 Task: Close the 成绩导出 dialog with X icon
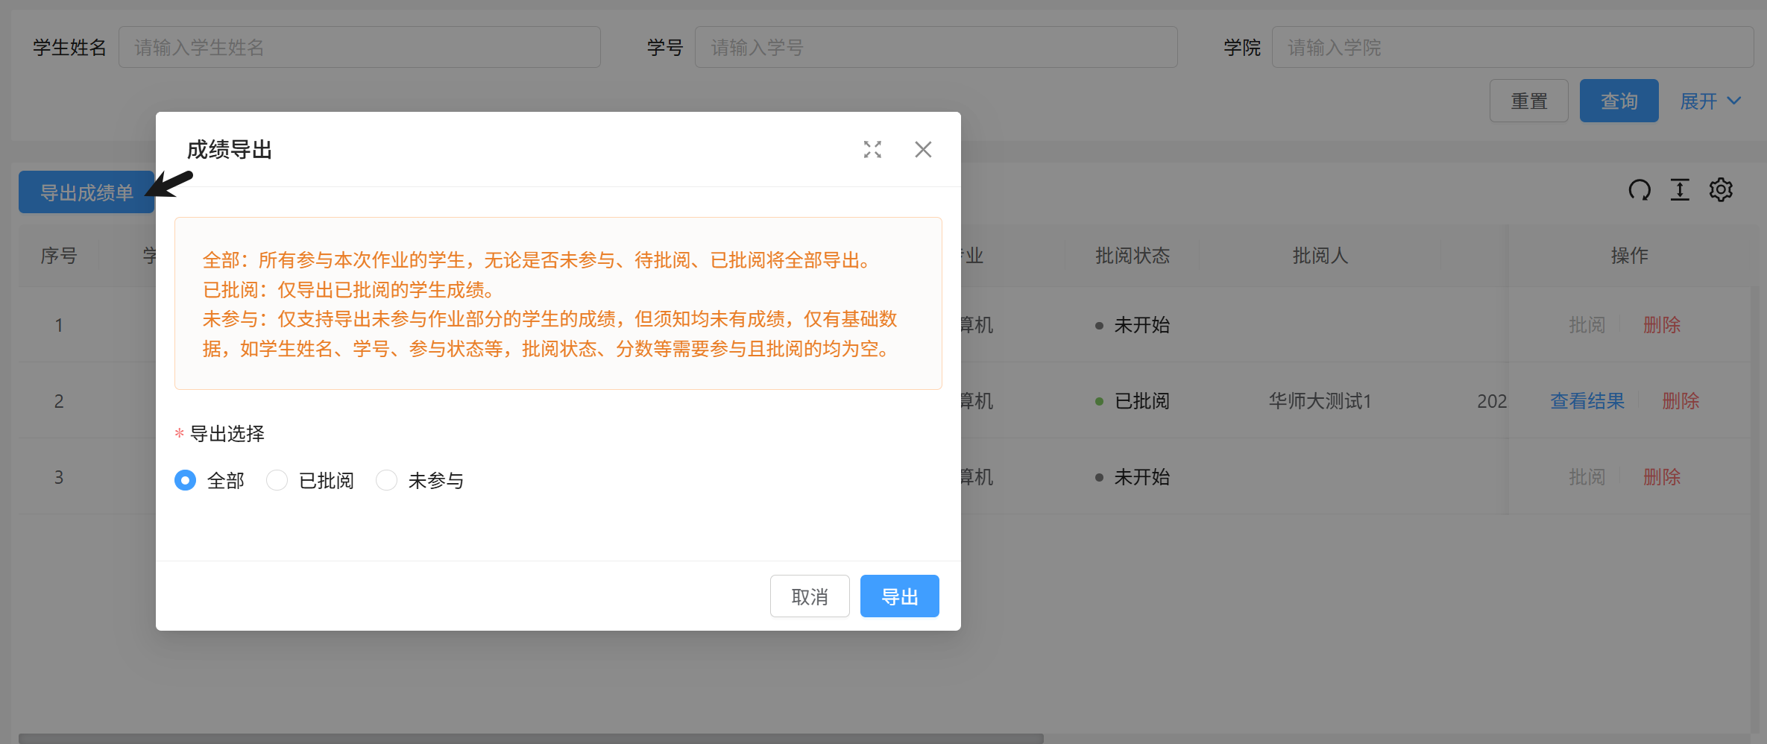[x=923, y=150]
